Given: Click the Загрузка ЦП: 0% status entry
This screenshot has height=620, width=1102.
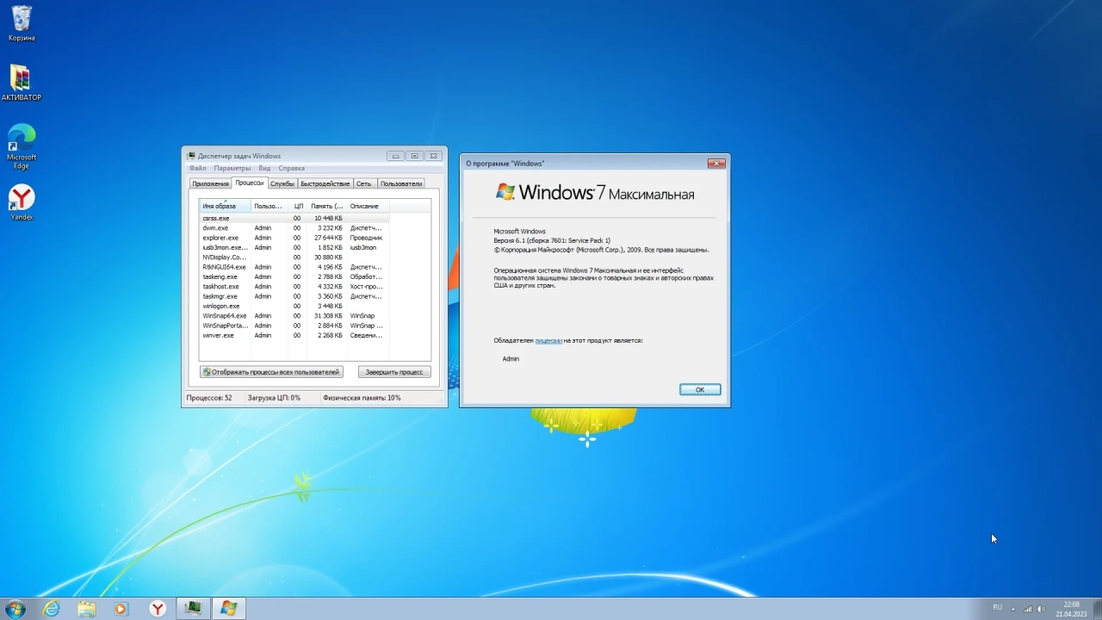Looking at the screenshot, I should (274, 398).
